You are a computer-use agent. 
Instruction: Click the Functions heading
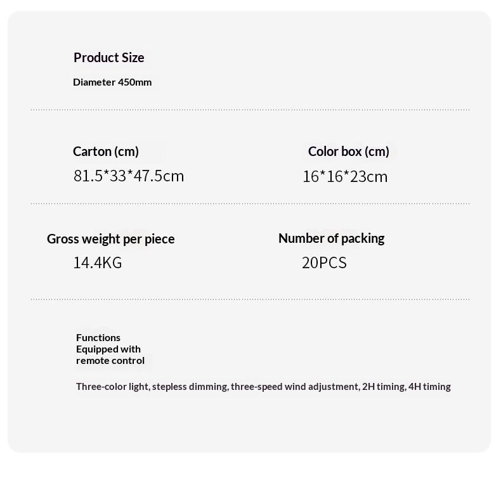coord(98,337)
